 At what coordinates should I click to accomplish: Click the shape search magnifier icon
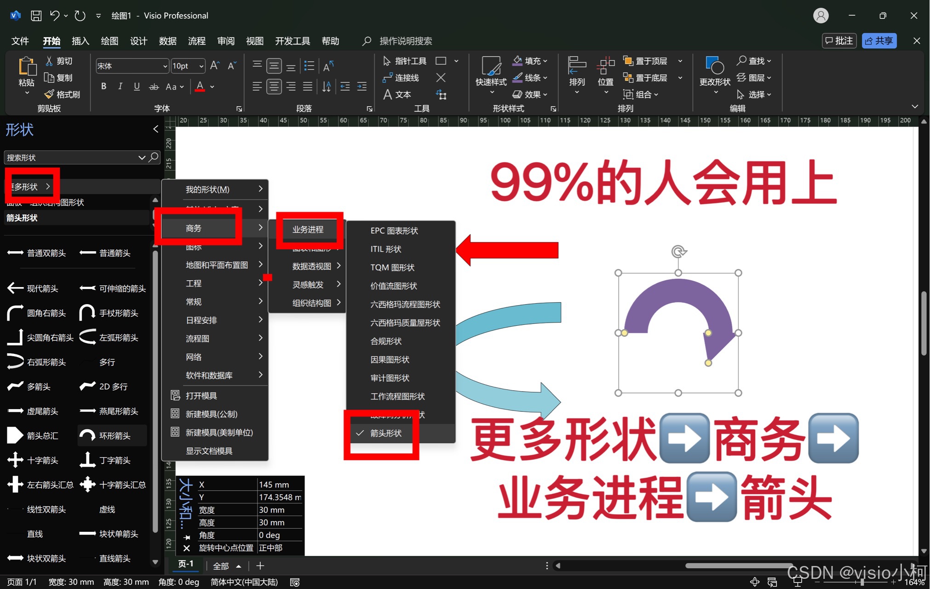pos(154,157)
